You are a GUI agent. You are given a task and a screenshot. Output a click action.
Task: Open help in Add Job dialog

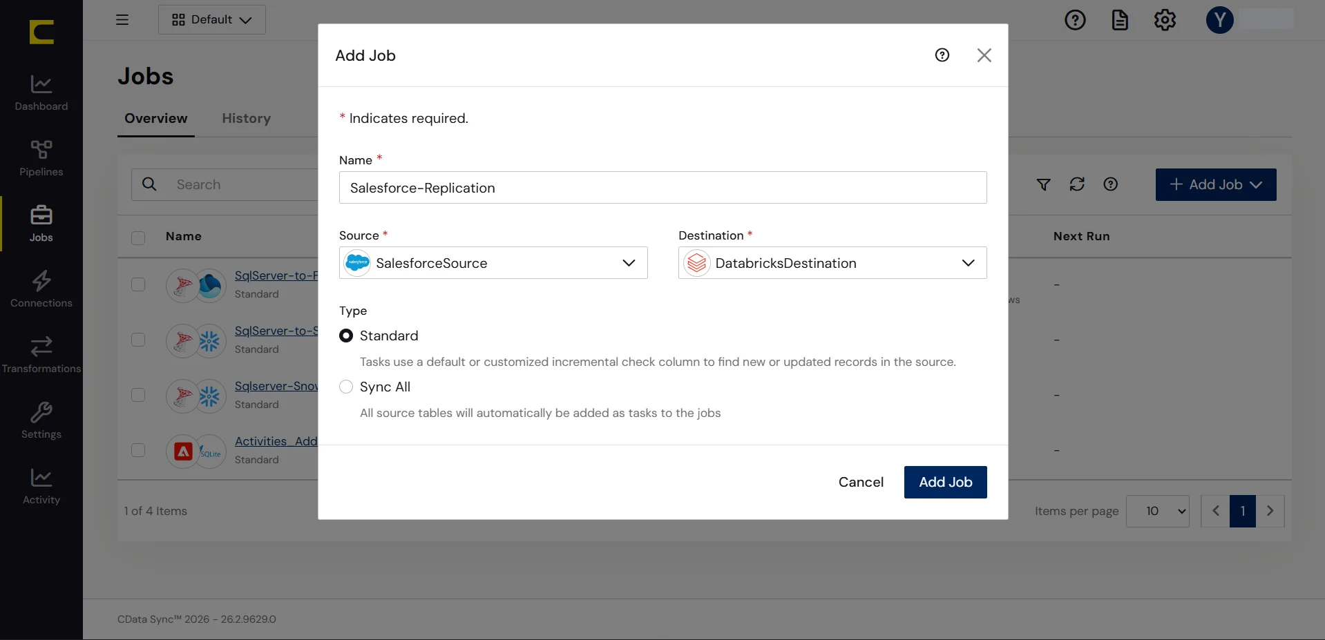click(942, 55)
